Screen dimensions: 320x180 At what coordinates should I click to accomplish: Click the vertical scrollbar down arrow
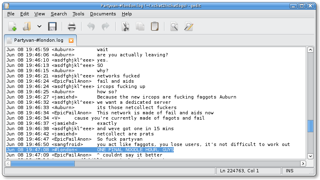pos(310,156)
